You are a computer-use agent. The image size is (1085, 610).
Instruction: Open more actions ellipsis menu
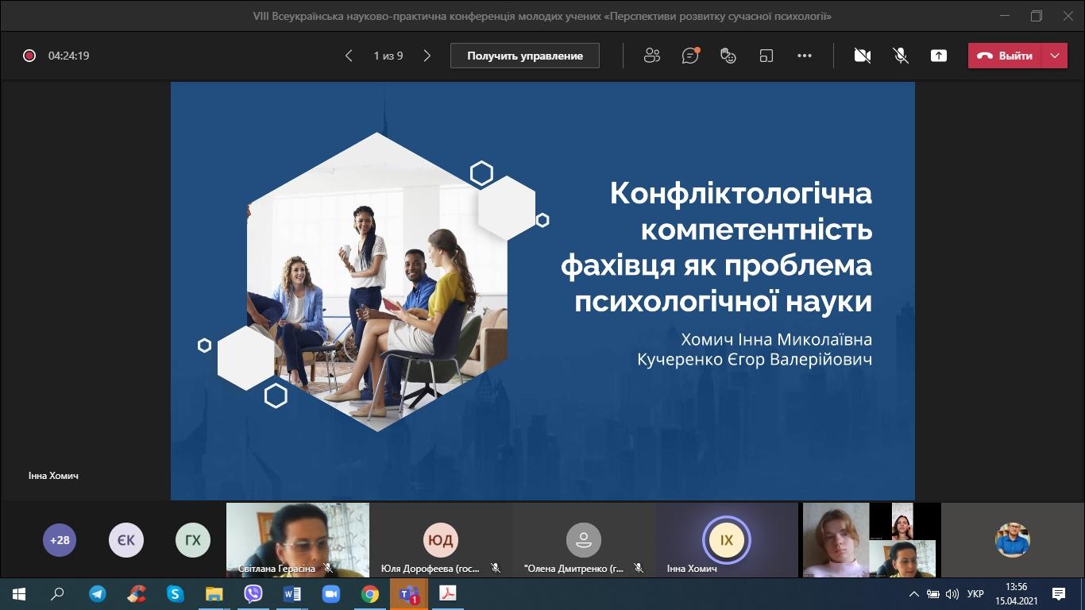(805, 56)
